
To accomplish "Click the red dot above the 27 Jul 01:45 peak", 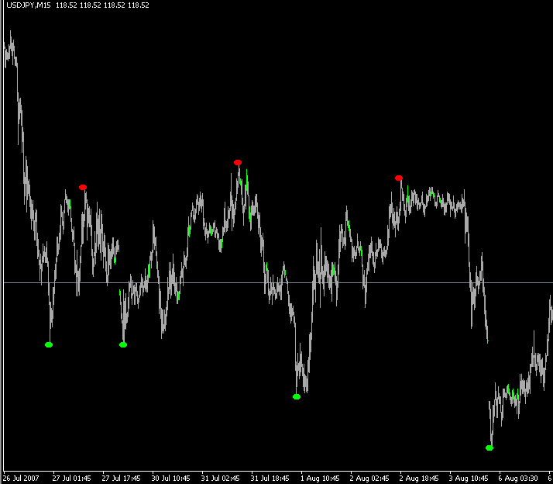I will (83, 187).
